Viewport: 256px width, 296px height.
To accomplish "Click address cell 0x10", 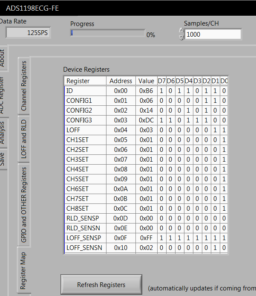I will tap(121, 248).
